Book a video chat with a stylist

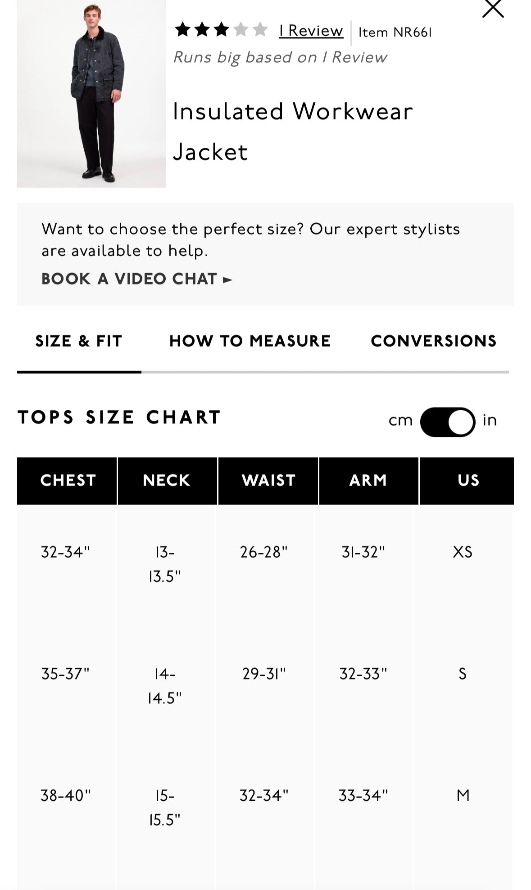(130, 279)
